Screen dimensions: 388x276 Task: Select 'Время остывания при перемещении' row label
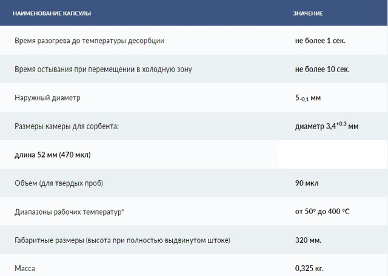[103, 69]
